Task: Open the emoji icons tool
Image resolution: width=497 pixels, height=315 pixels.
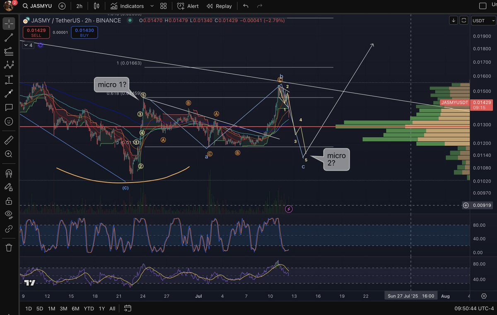Action: [x=8, y=122]
